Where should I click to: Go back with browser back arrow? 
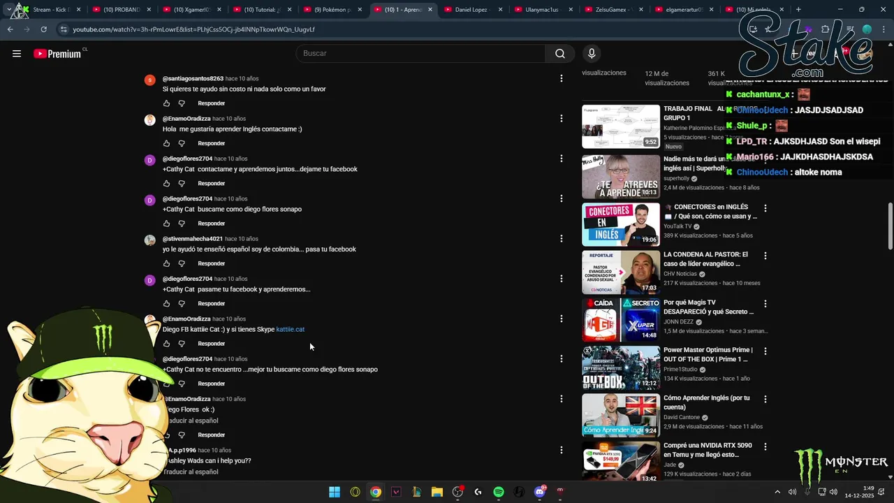[10, 29]
